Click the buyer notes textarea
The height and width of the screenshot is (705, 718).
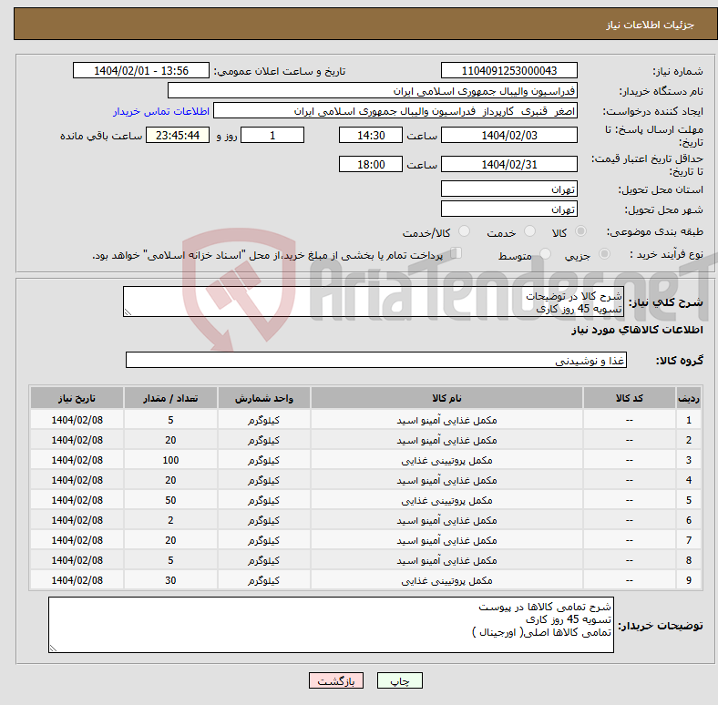pos(331,625)
